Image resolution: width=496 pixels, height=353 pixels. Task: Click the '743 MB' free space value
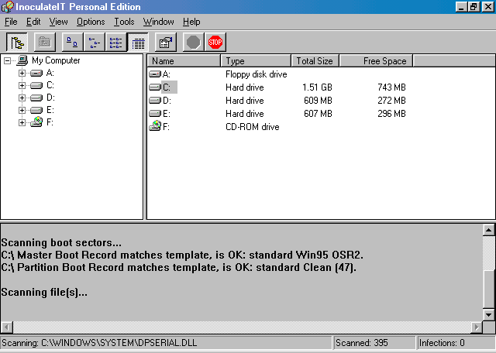tap(391, 87)
